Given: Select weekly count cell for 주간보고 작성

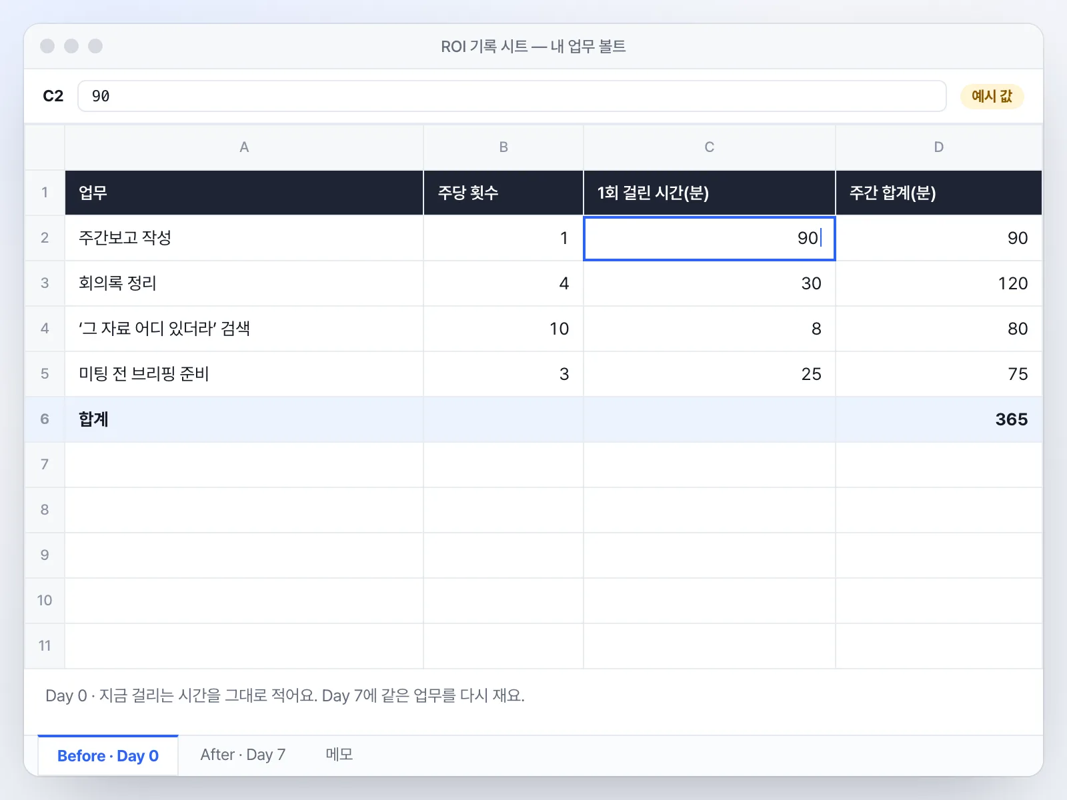Looking at the screenshot, I should [503, 238].
